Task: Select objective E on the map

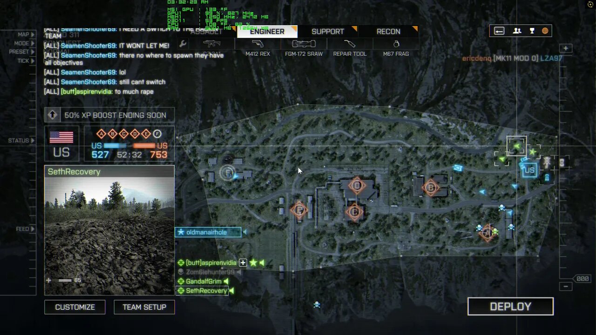Action: tap(299, 210)
